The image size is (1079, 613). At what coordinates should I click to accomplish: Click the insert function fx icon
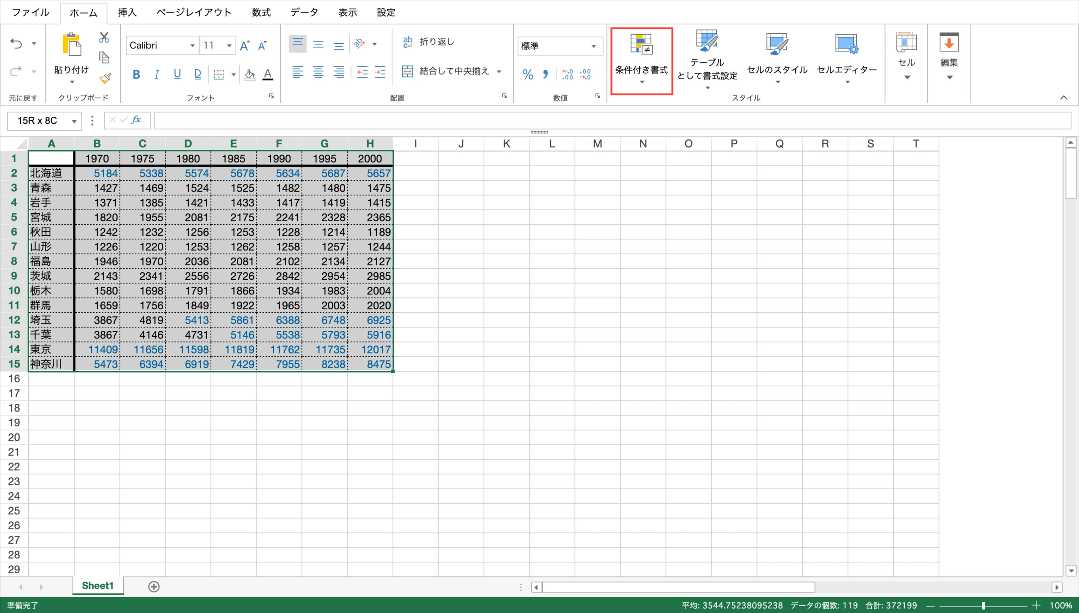[x=135, y=120]
